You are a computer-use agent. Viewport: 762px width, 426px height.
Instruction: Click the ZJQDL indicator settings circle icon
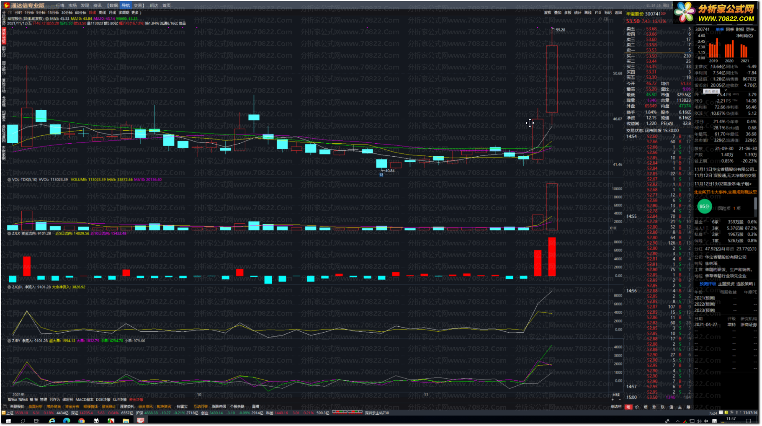9,287
